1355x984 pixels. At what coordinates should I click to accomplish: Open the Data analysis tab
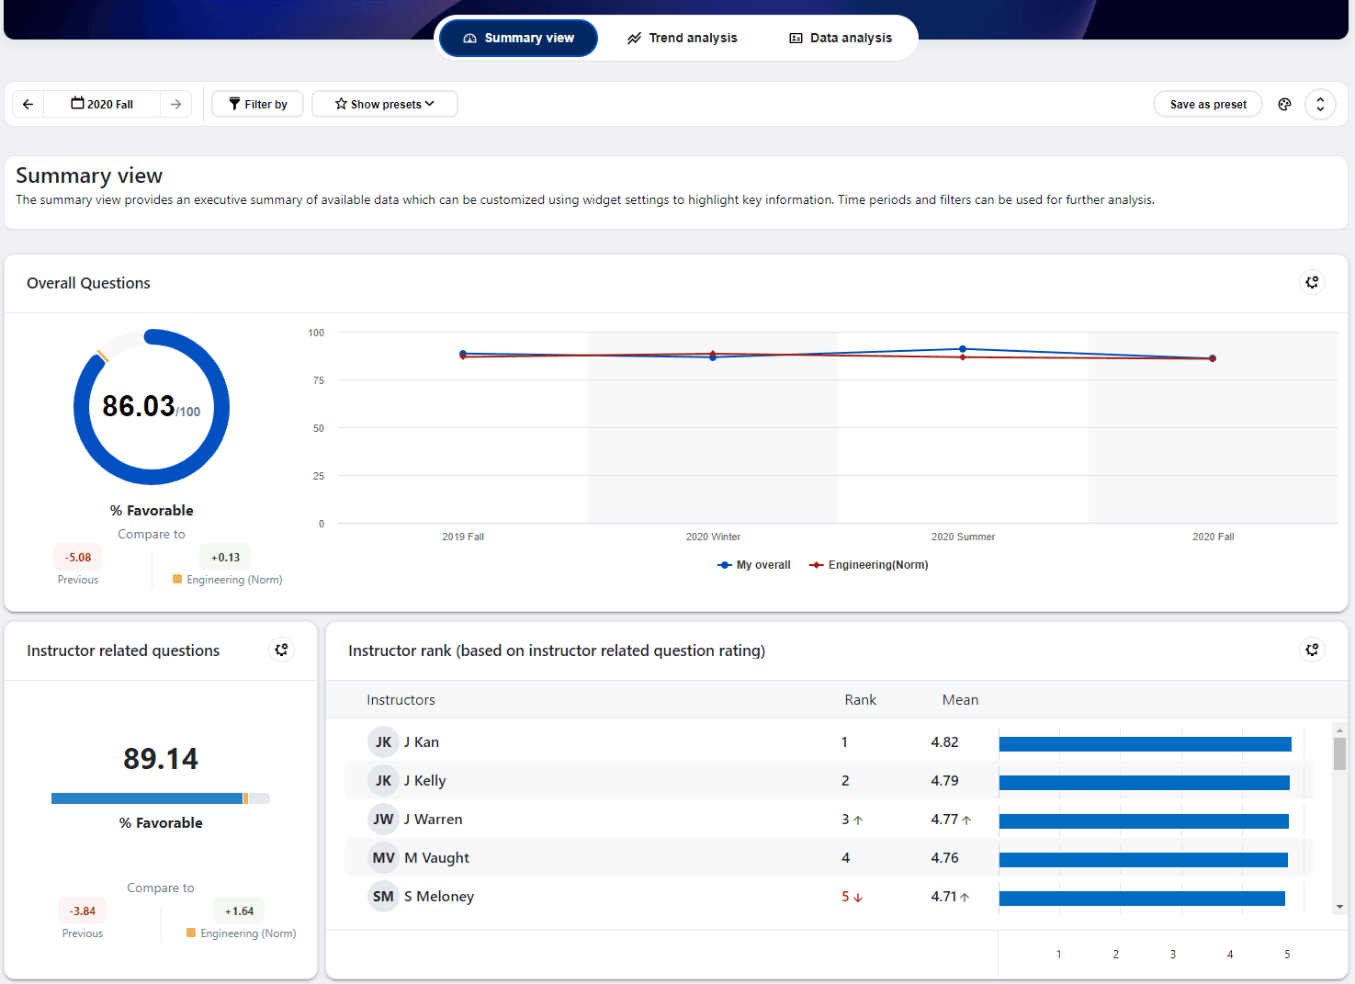coord(841,38)
